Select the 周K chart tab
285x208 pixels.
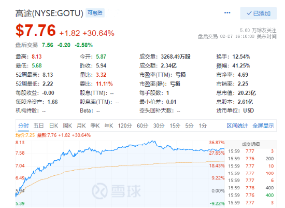coord(67,126)
